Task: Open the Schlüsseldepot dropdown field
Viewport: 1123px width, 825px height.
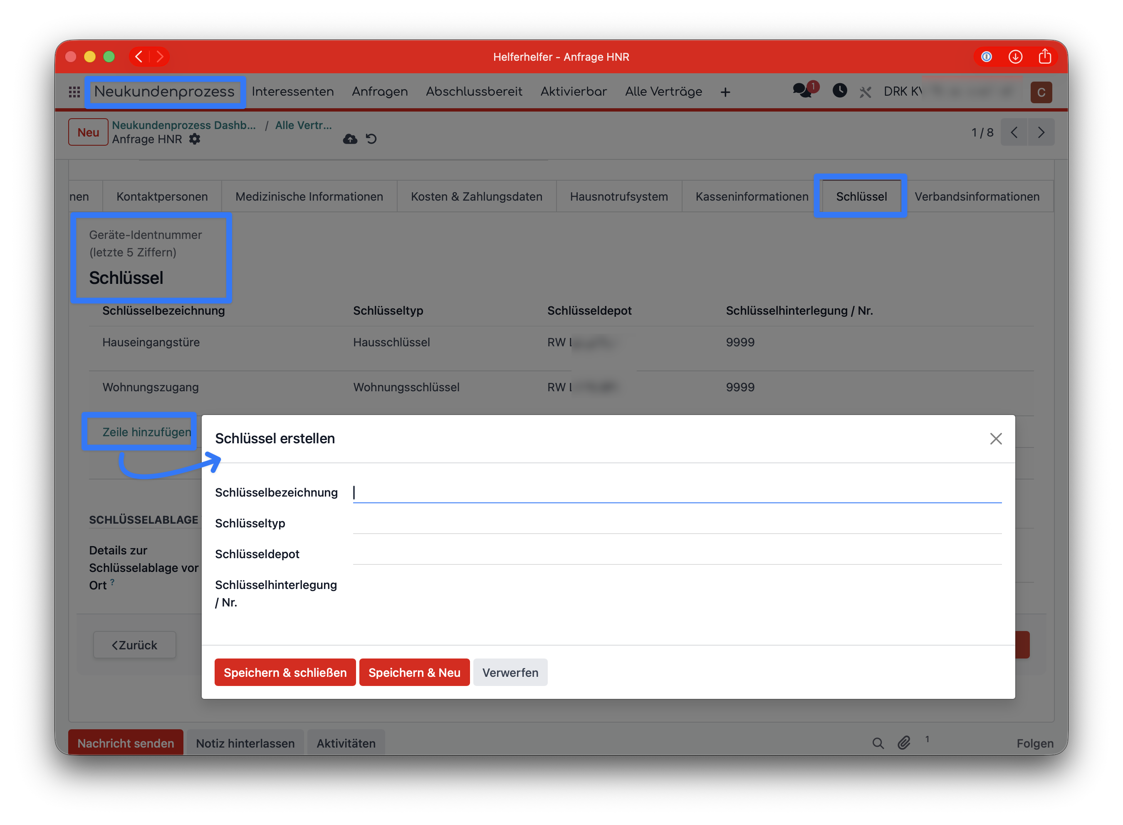Action: pos(677,554)
